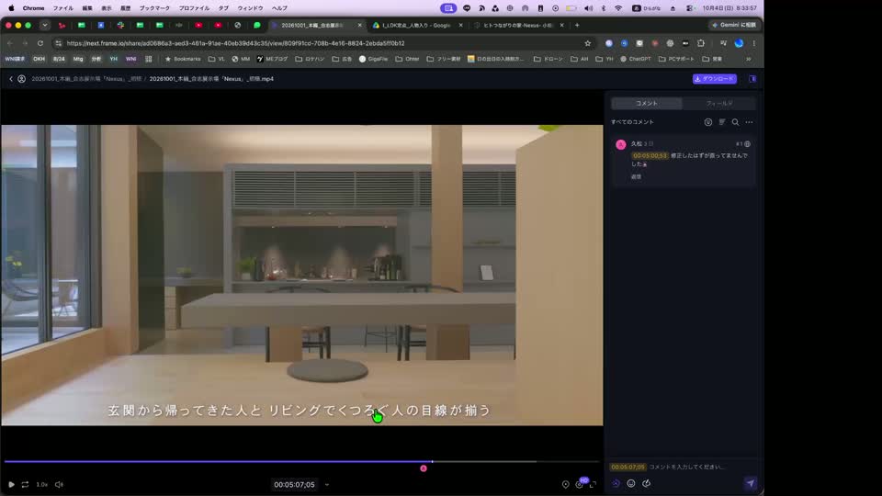Viewport: 882px width, 496px height.
Task: Click the Gemini に相談 button
Action: coord(733,26)
